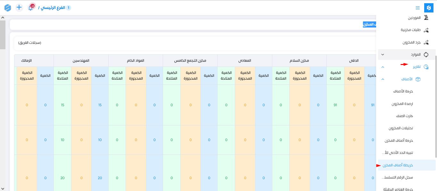
Task: Click the جرد المخزون sidebar icon
Action: point(426,42)
